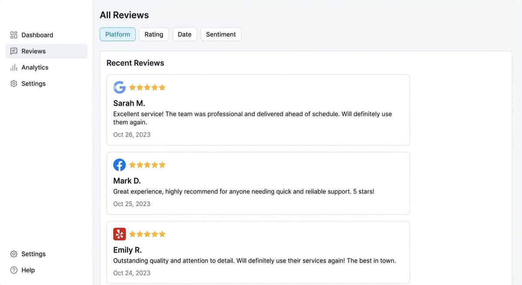
Task: Click the Analytics sidebar entry
Action: coord(35,67)
